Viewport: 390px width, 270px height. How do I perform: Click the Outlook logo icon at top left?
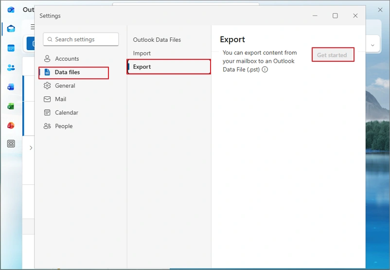point(11,10)
